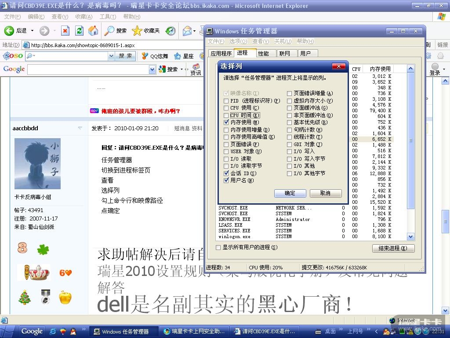Open 资讯 news icon in Google toolbar
This screenshot has height=338, width=450.
coord(196,70)
